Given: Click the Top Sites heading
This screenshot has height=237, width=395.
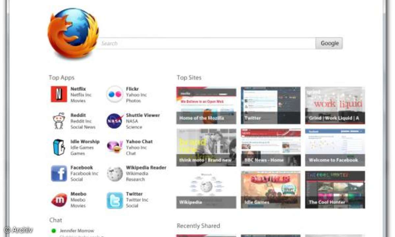Looking at the screenshot, I should tap(189, 78).
